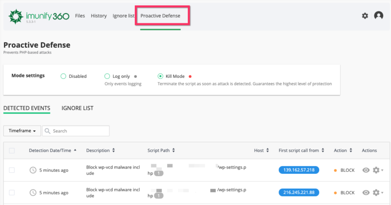Select the Kill Mode radio button
Image resolution: width=391 pixels, height=205 pixels.
160,76
